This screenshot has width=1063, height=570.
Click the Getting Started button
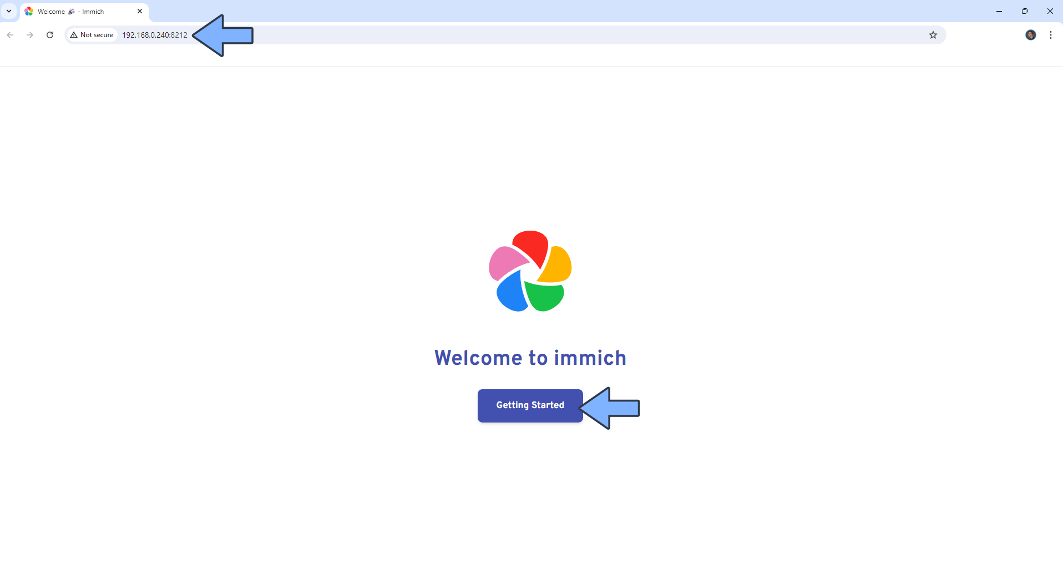click(x=530, y=405)
